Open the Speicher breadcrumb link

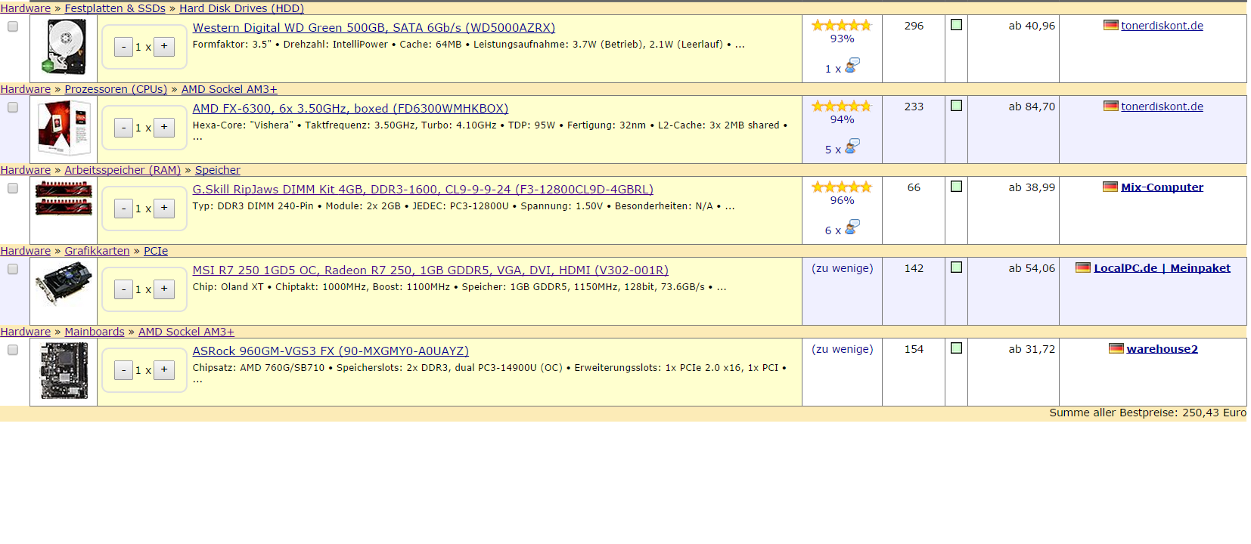pyautogui.click(x=218, y=170)
